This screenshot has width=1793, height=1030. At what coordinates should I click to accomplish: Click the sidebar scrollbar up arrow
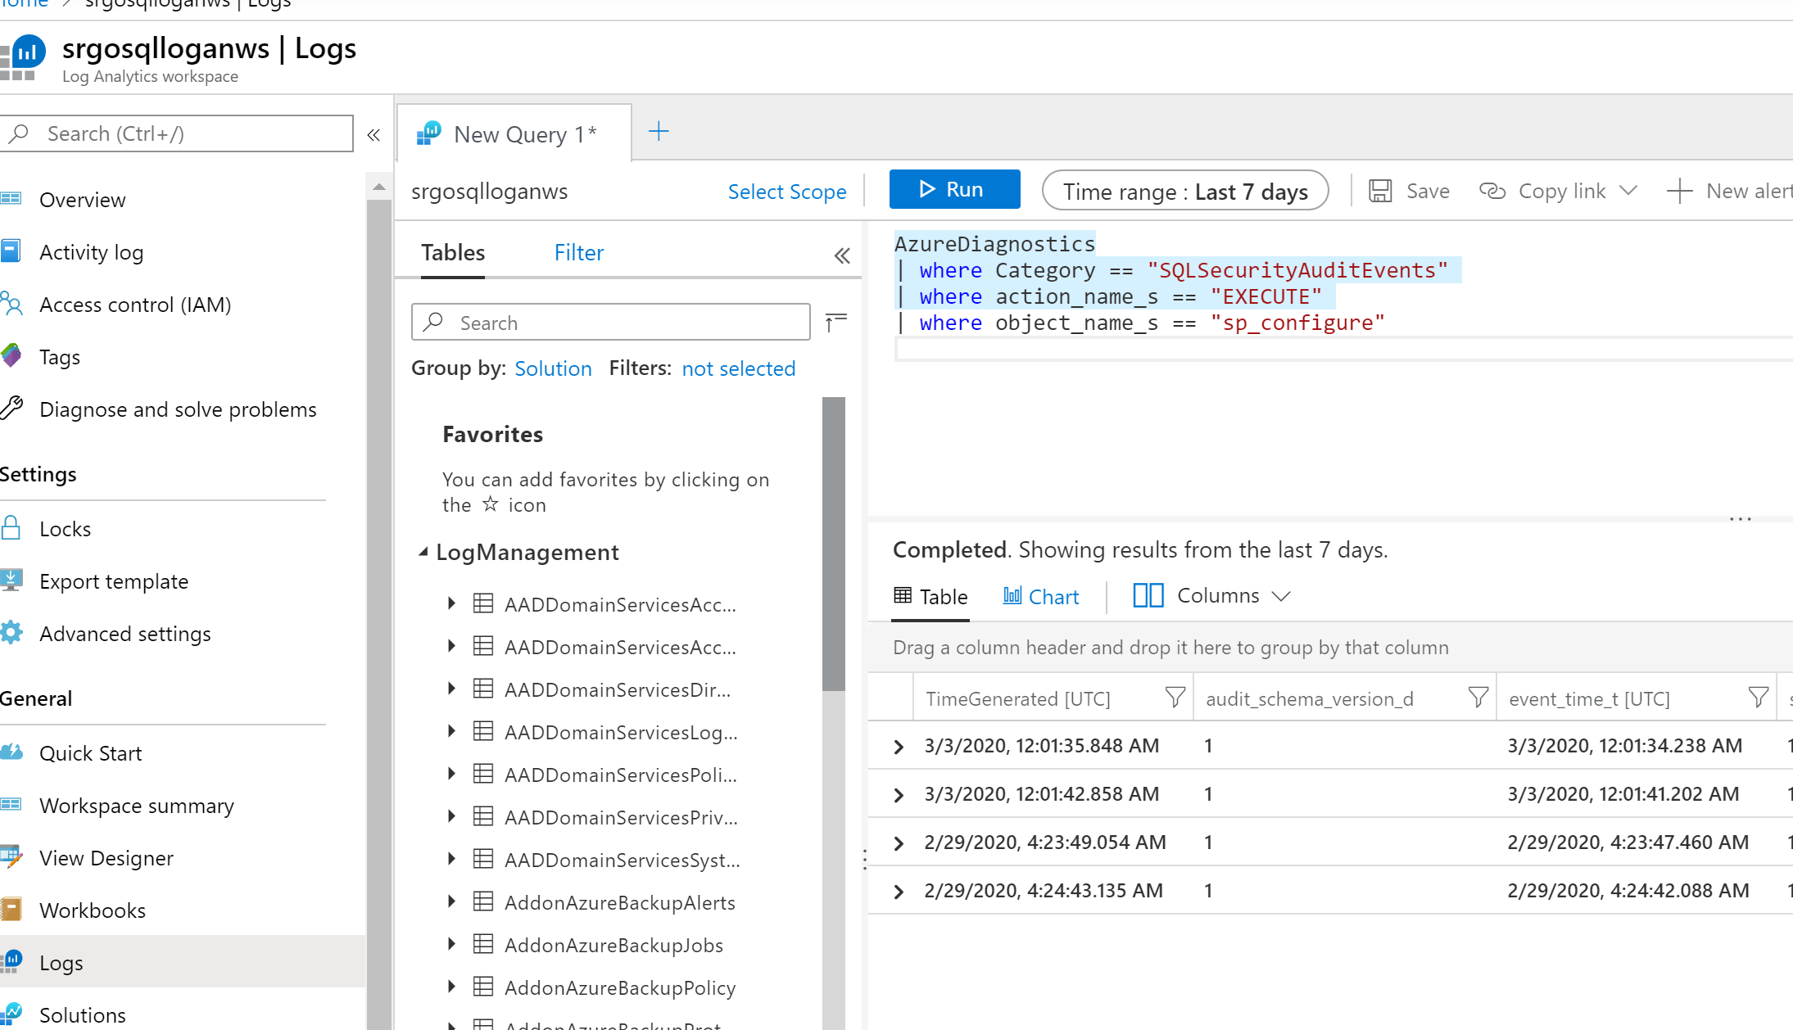[378, 187]
